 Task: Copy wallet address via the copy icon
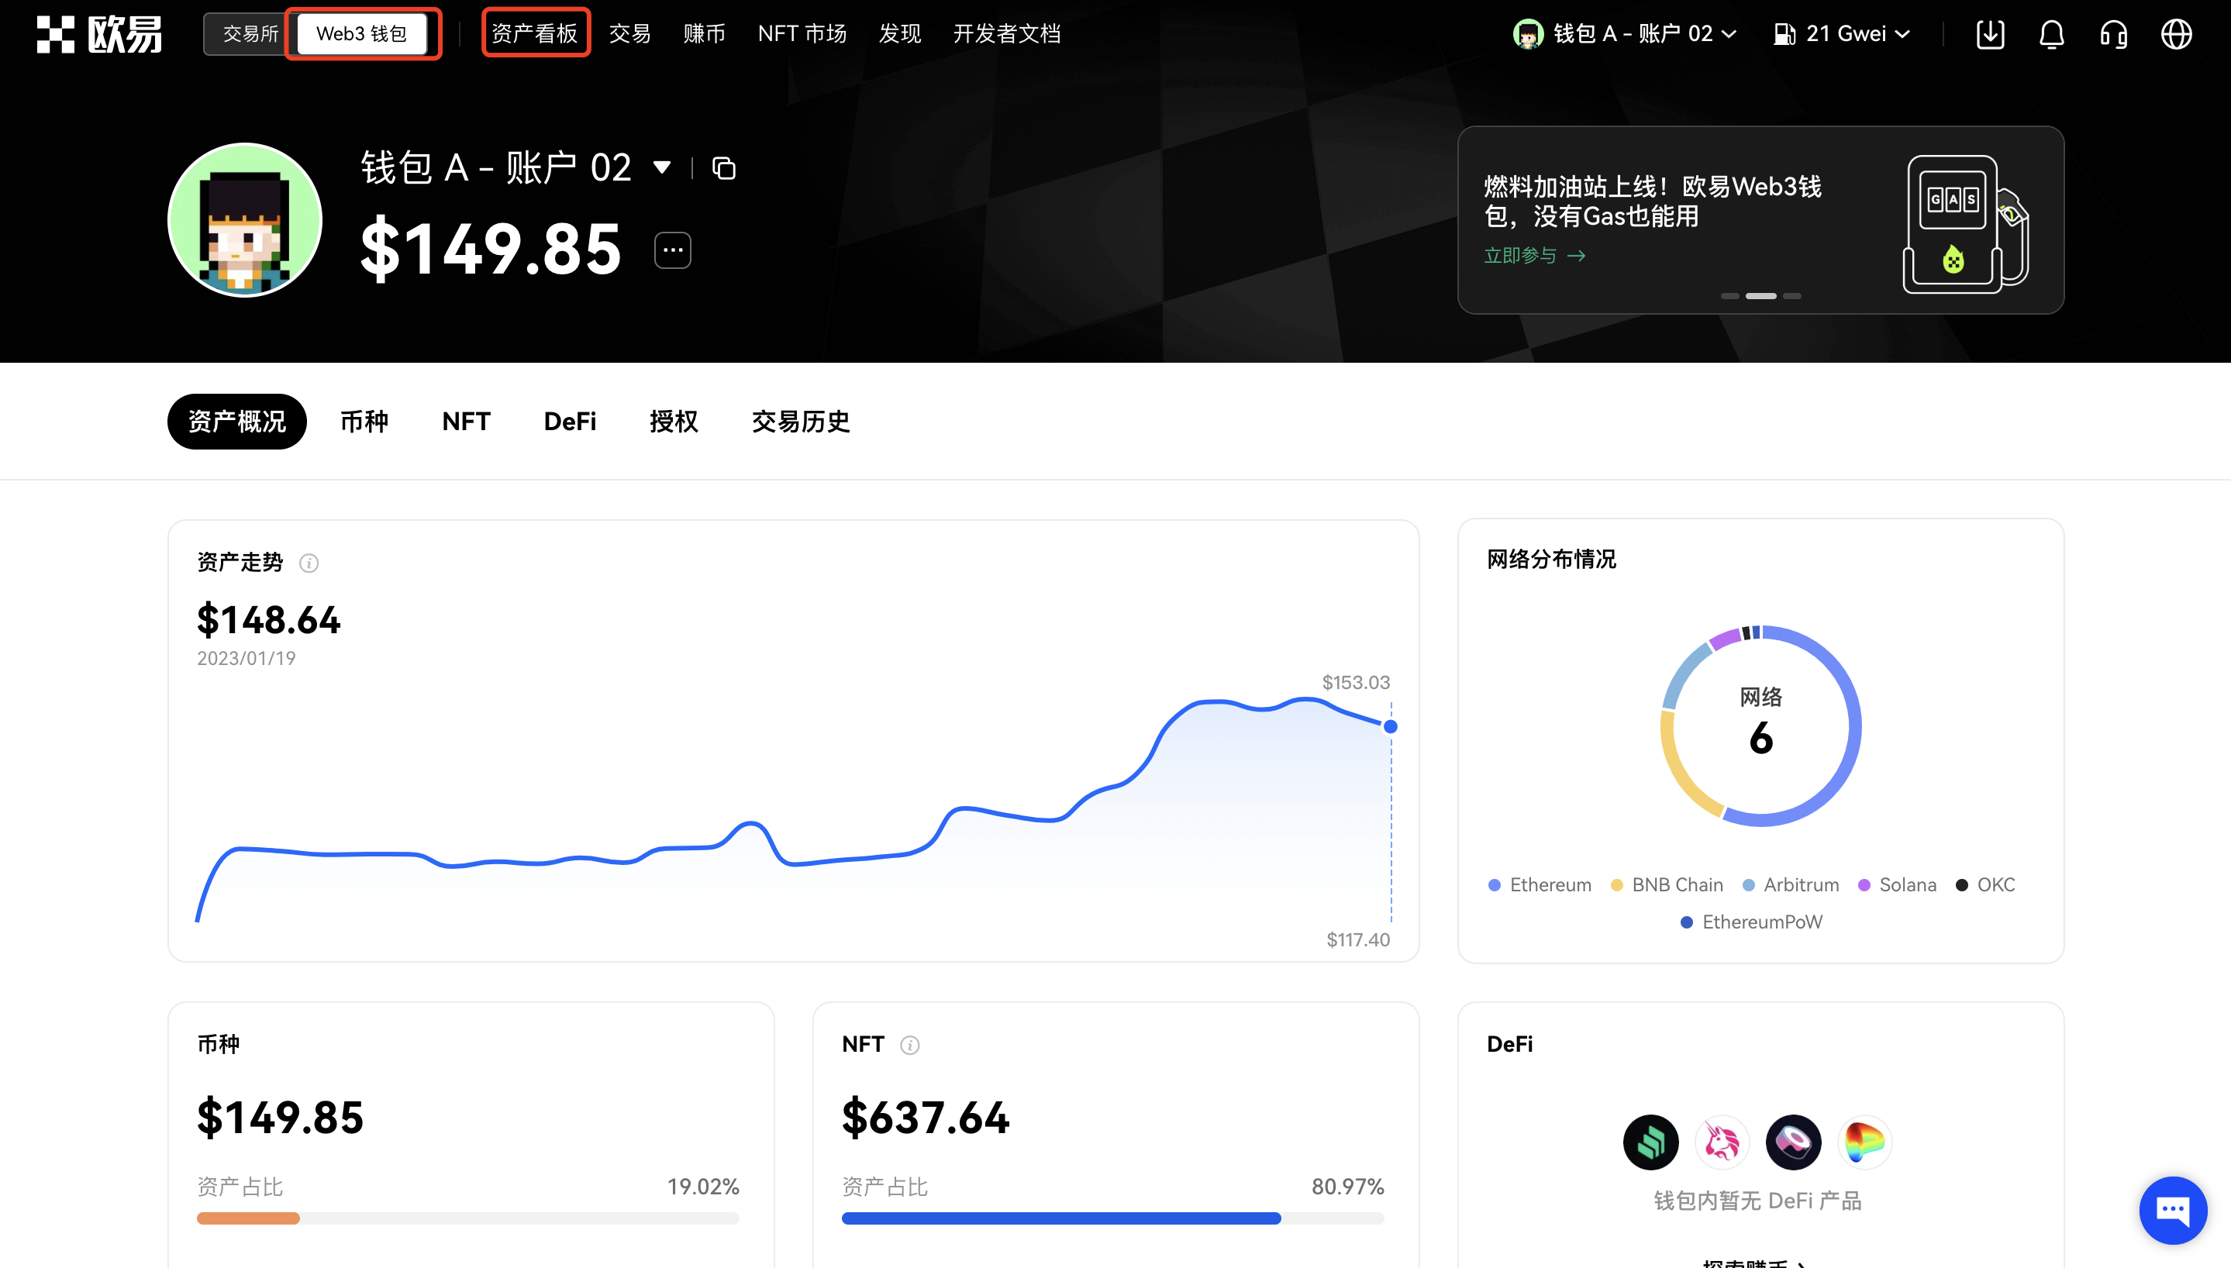point(723,168)
